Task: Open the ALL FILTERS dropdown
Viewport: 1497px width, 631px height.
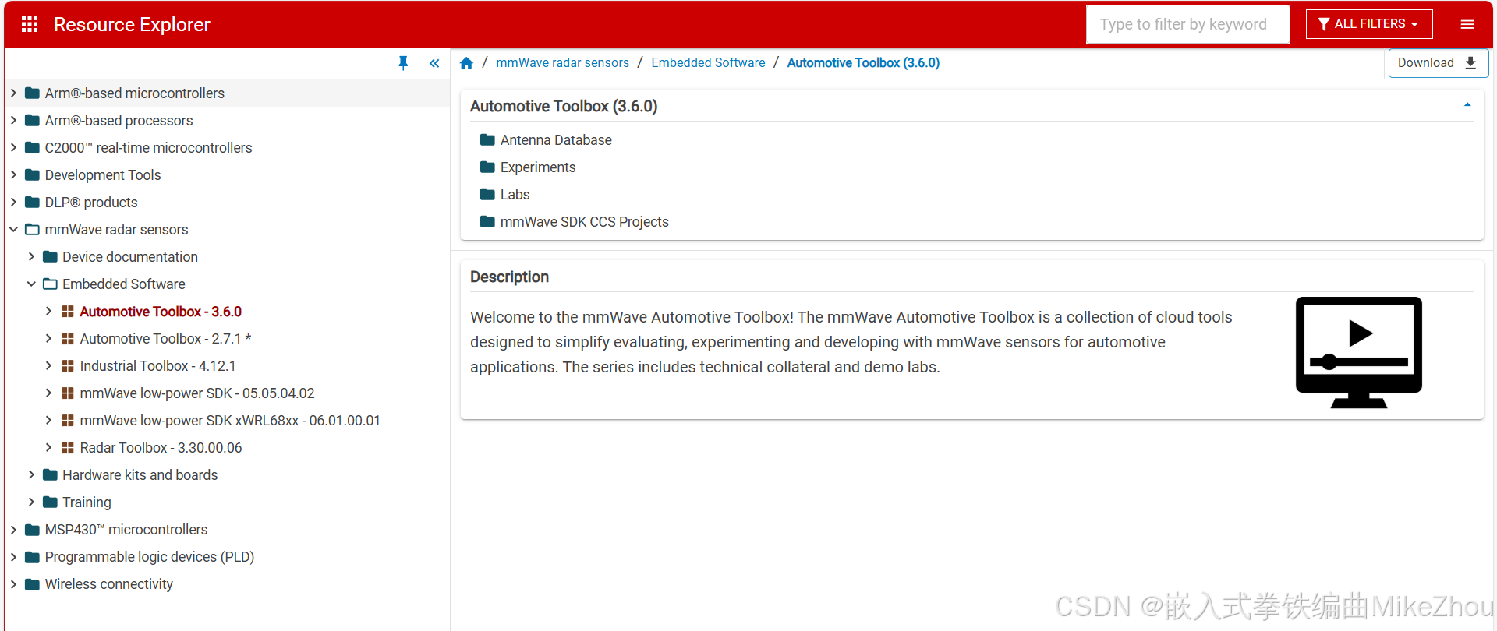Action: point(1369,24)
